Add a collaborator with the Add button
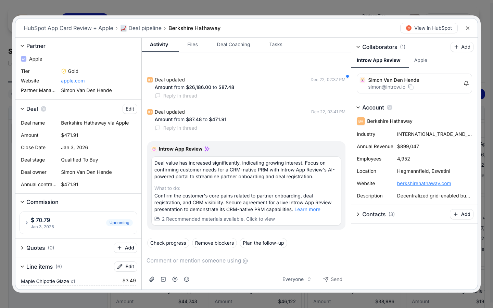Image resolution: width=493 pixels, height=308 pixels. (x=462, y=47)
